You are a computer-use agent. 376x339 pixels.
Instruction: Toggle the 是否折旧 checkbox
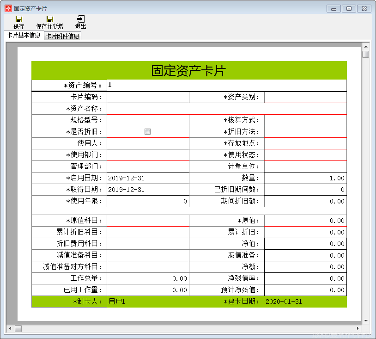pos(148,132)
